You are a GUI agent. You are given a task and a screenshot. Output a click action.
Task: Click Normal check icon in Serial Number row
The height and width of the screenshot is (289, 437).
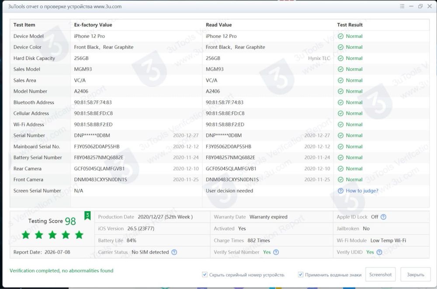click(x=340, y=135)
